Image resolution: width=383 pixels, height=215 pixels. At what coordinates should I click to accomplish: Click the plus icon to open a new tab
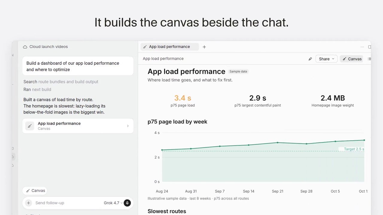pyautogui.click(x=204, y=47)
